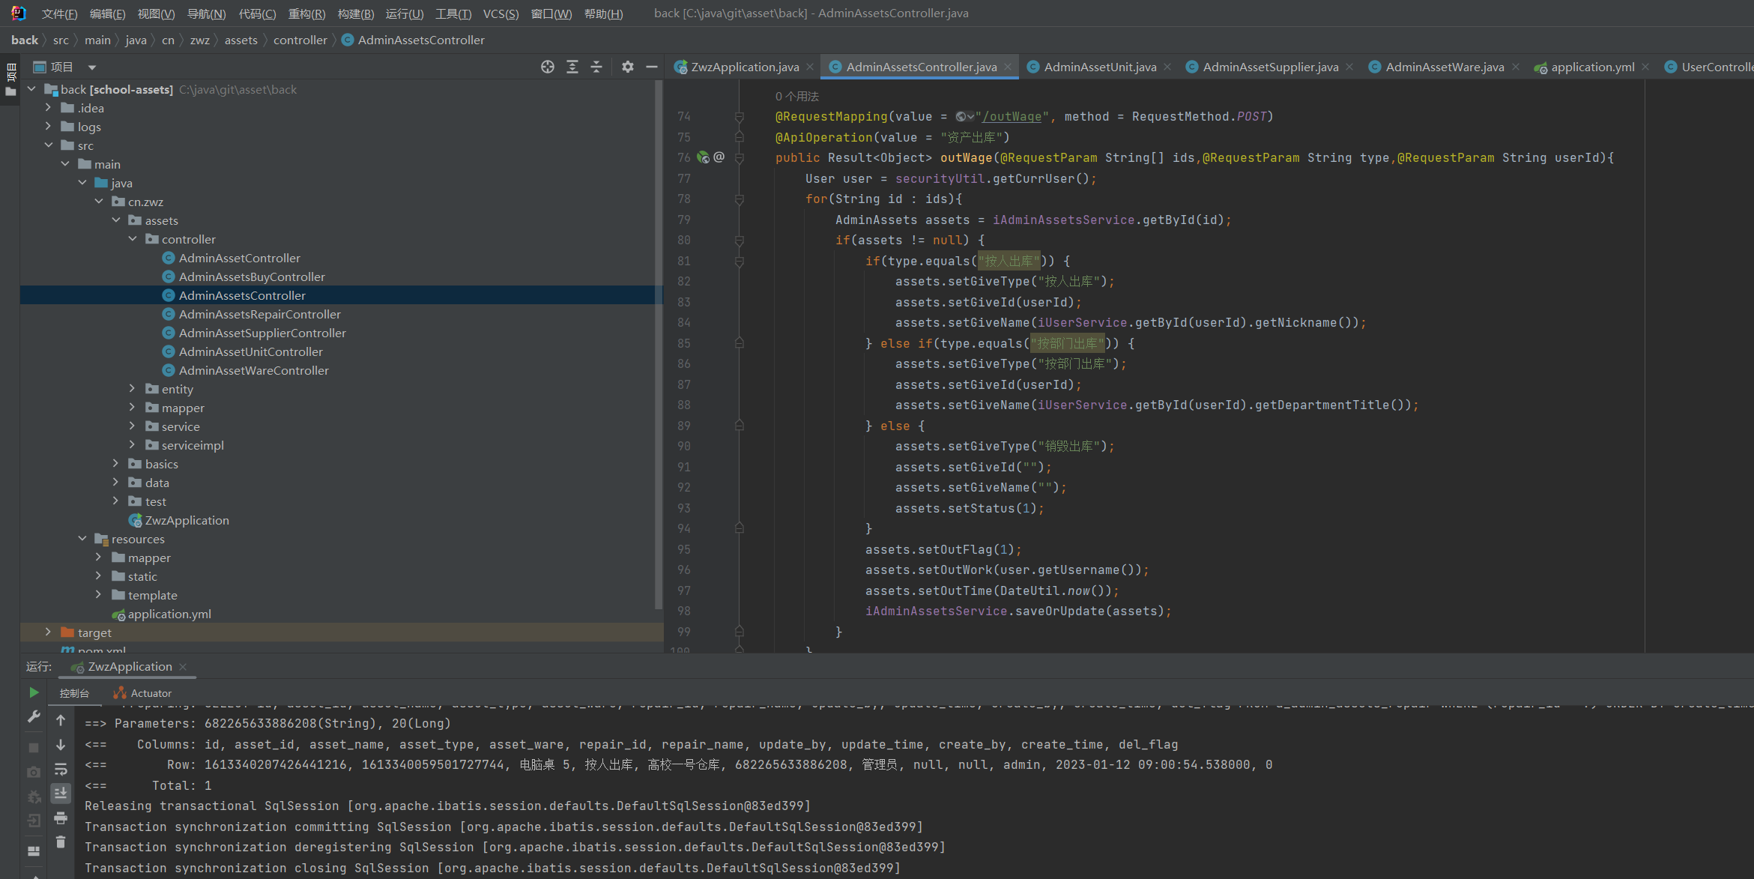Click the locate opened file crosshair icon
Image resolution: width=1754 pixels, height=879 pixels.
(x=548, y=67)
